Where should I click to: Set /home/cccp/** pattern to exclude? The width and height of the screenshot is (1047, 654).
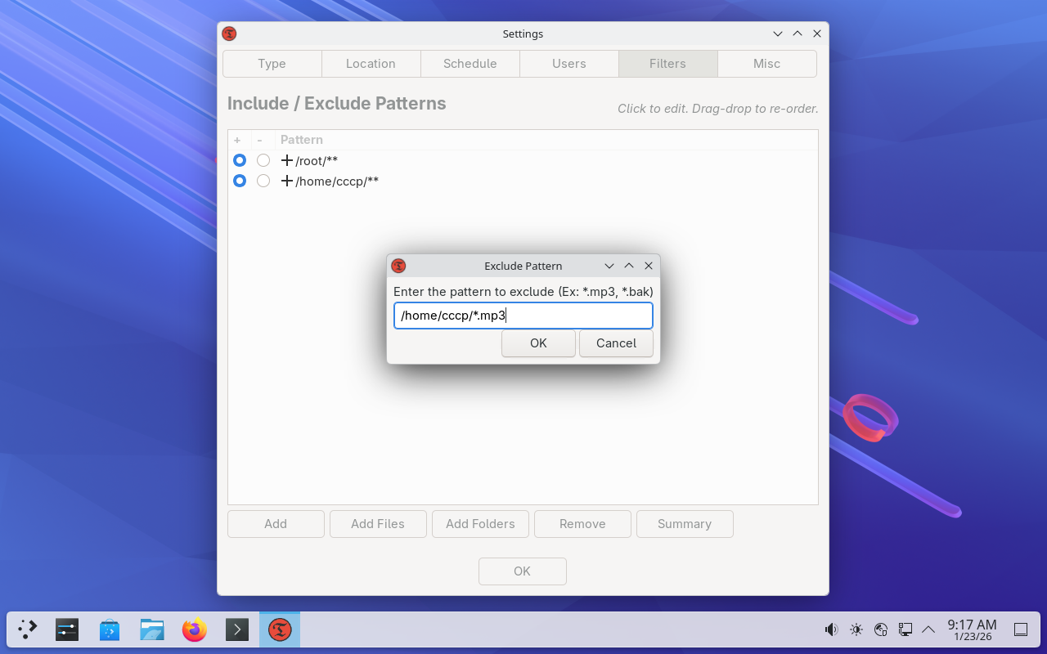coord(263,181)
